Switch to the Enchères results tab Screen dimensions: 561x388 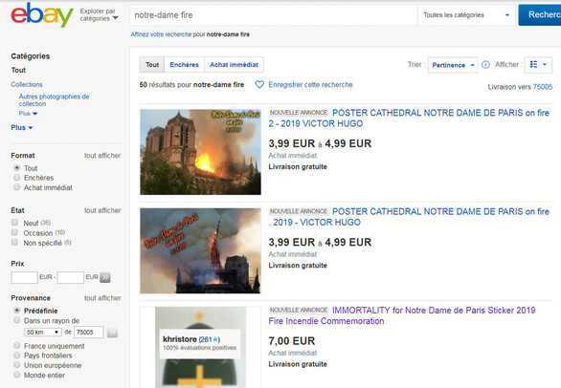[184, 65]
